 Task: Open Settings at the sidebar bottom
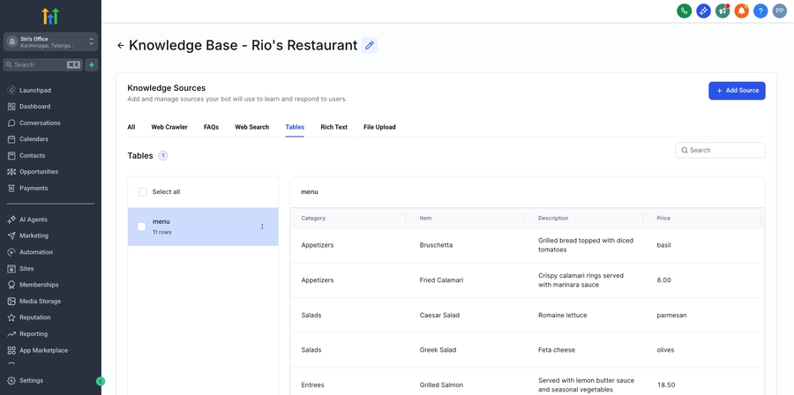pos(31,381)
